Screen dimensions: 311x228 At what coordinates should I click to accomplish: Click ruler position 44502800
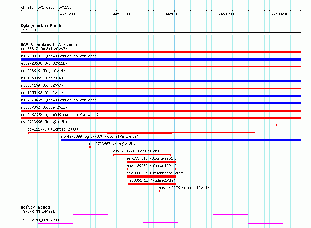68,14
